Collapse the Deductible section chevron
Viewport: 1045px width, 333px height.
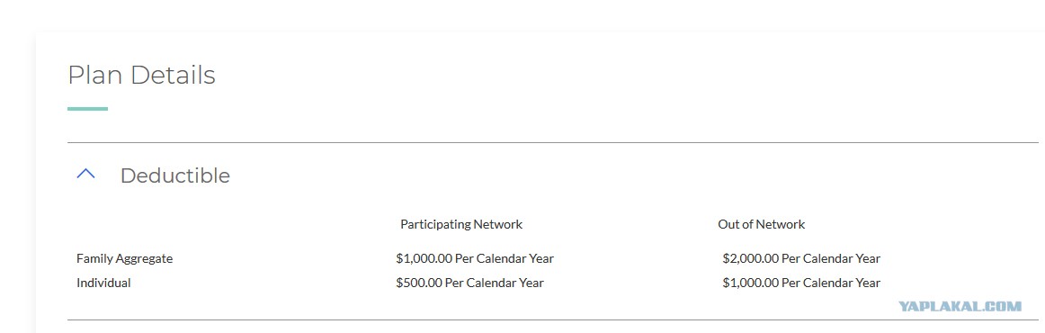(x=86, y=175)
